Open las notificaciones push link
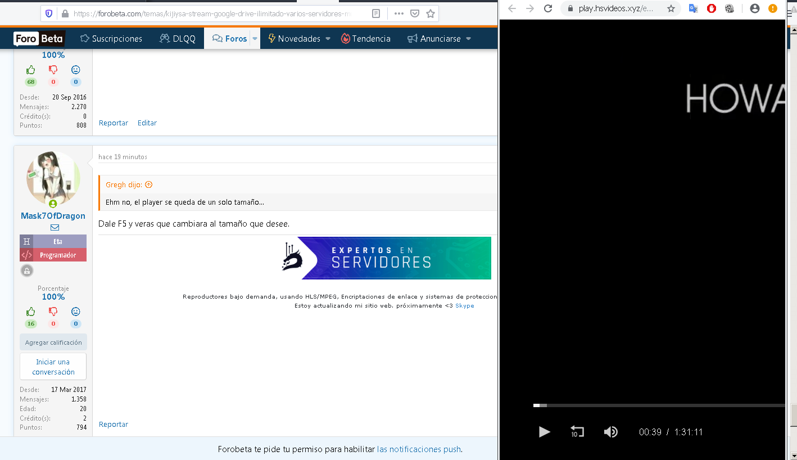The width and height of the screenshot is (797, 460). [x=419, y=449]
